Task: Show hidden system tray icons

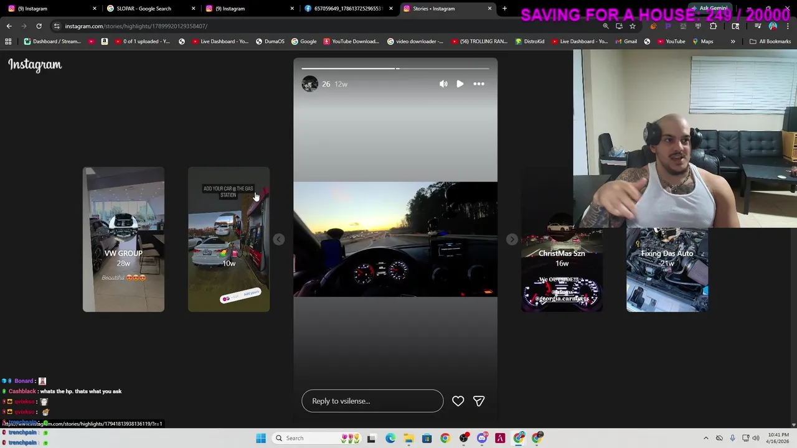Action: [x=705, y=438]
